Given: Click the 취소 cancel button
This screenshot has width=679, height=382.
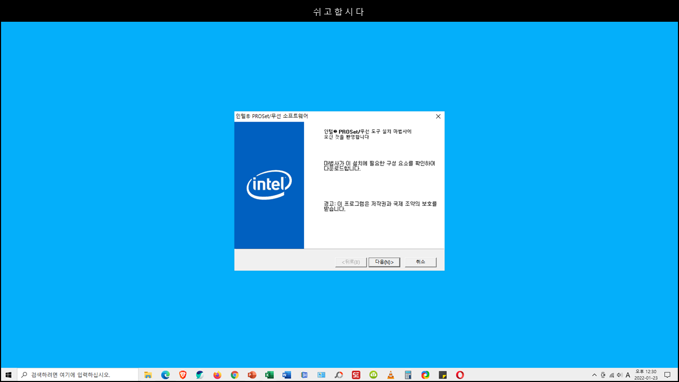Looking at the screenshot, I should coord(421,262).
